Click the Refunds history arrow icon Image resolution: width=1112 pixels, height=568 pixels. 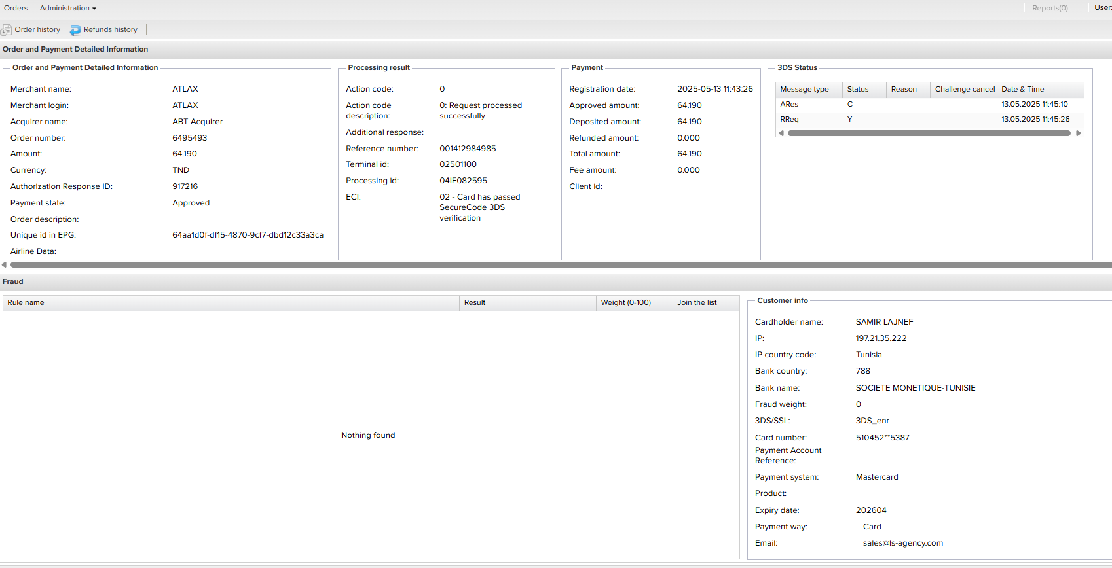click(x=75, y=30)
